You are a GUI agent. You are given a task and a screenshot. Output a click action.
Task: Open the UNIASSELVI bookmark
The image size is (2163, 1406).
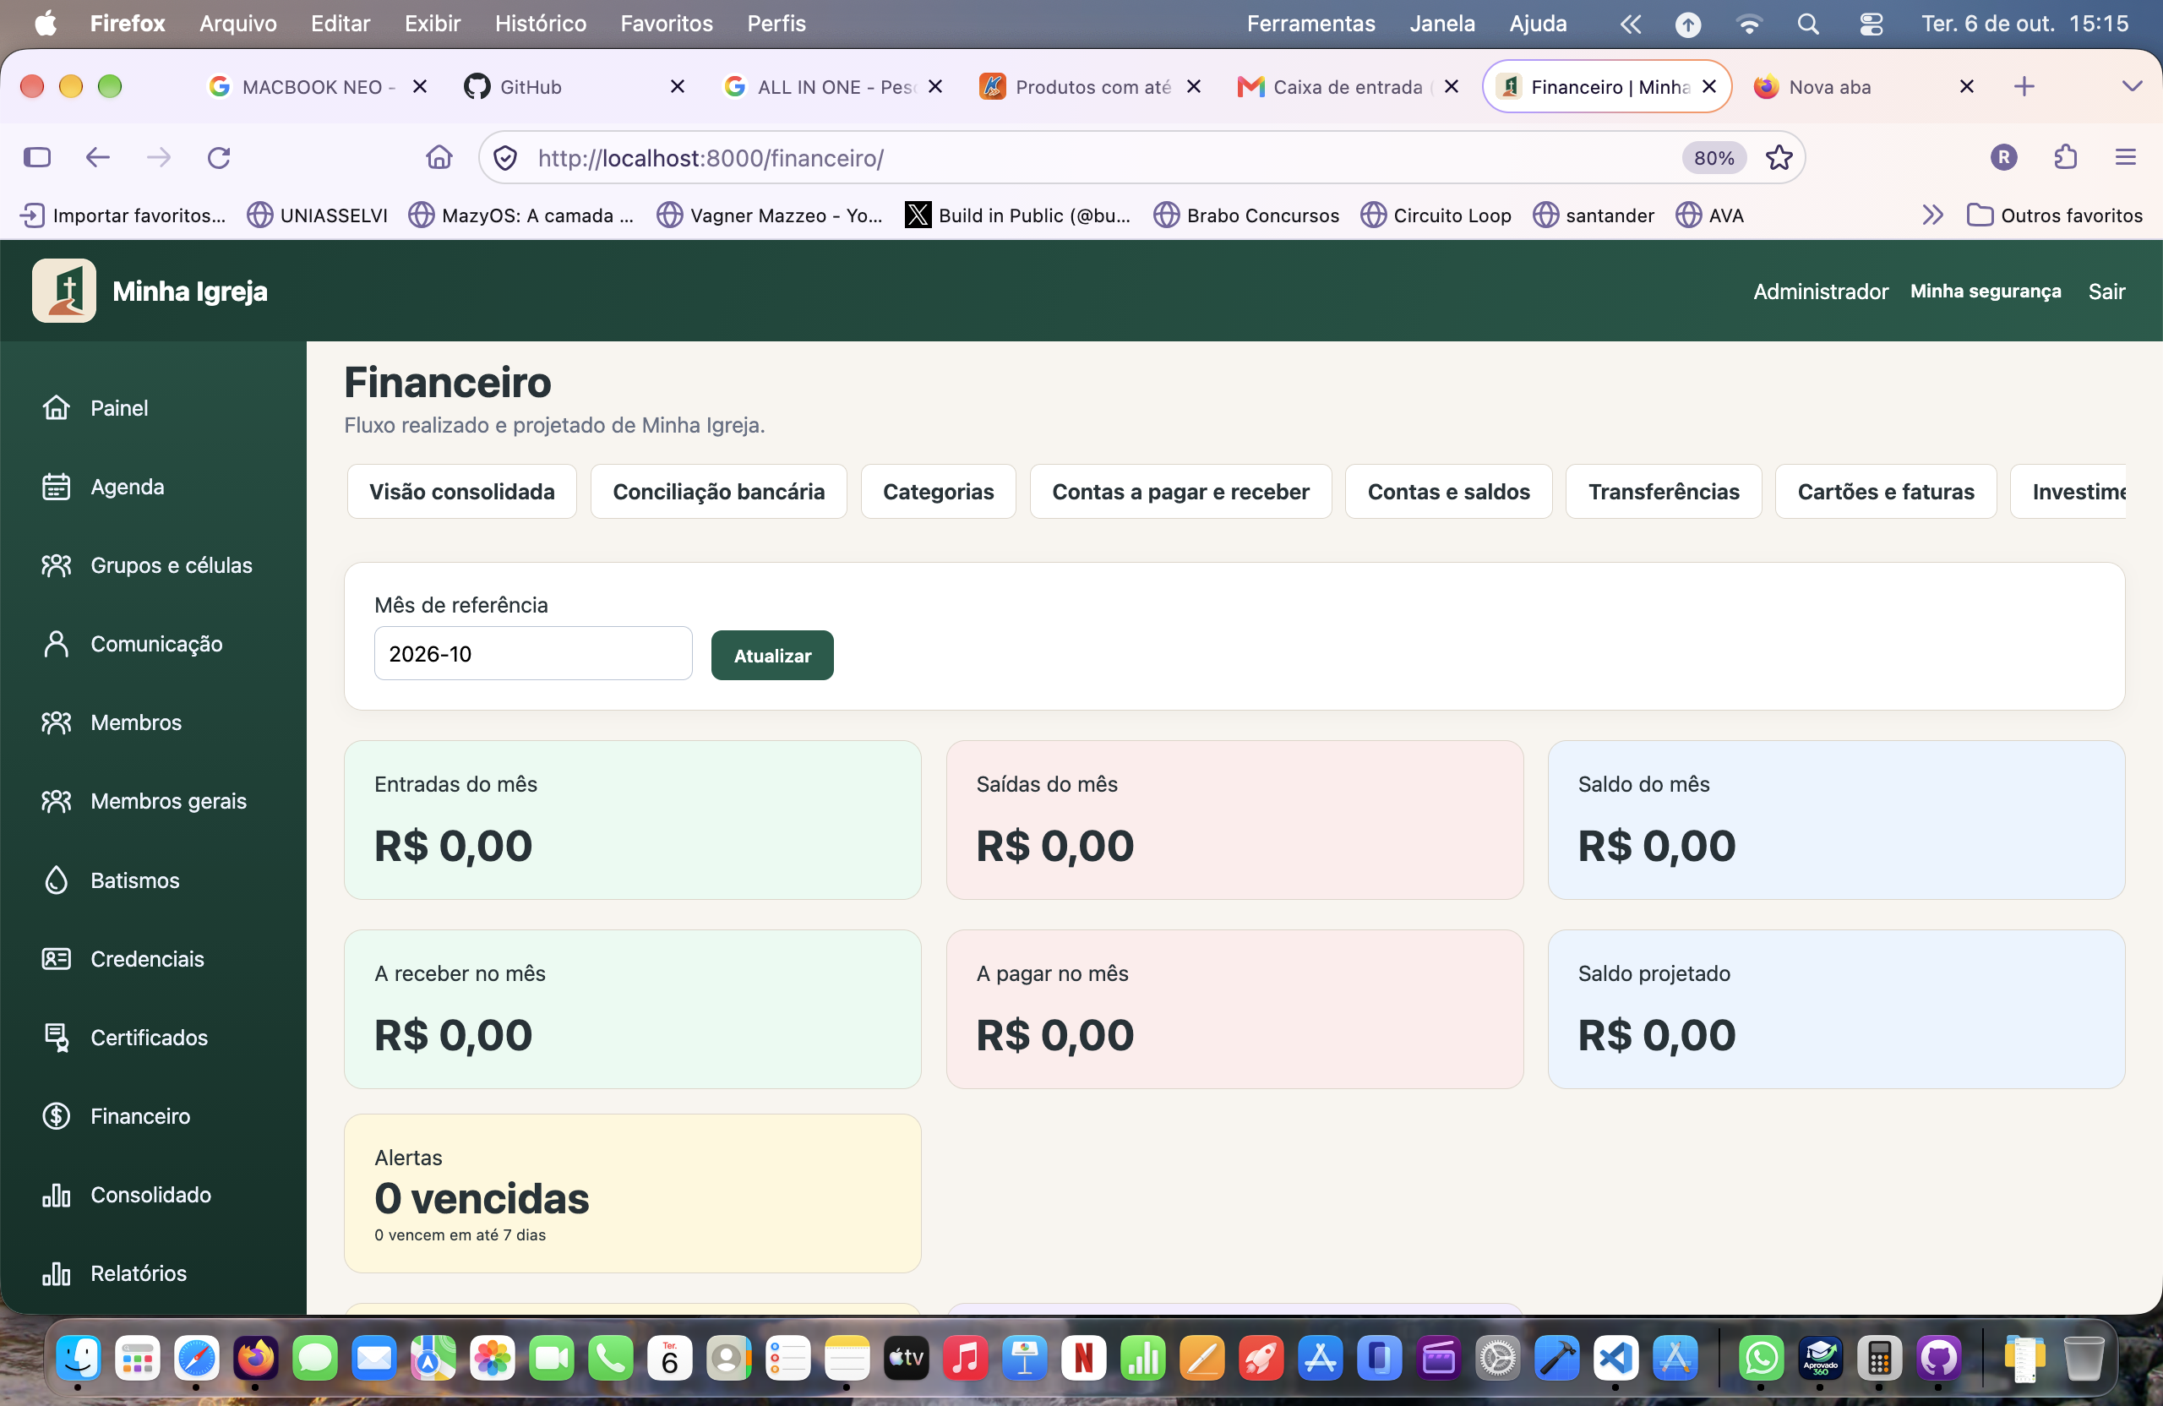317,215
